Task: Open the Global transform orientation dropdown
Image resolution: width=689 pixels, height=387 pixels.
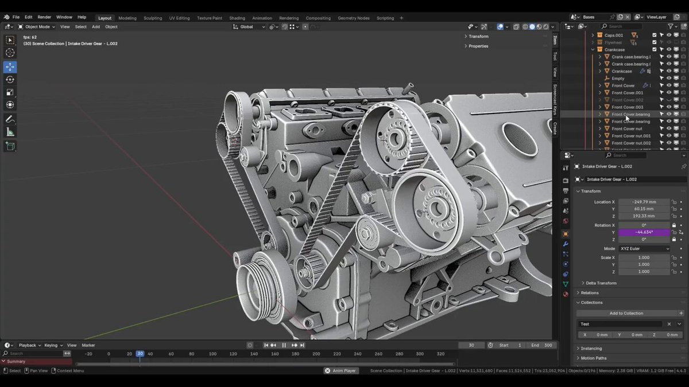Action: pyautogui.click(x=249, y=26)
